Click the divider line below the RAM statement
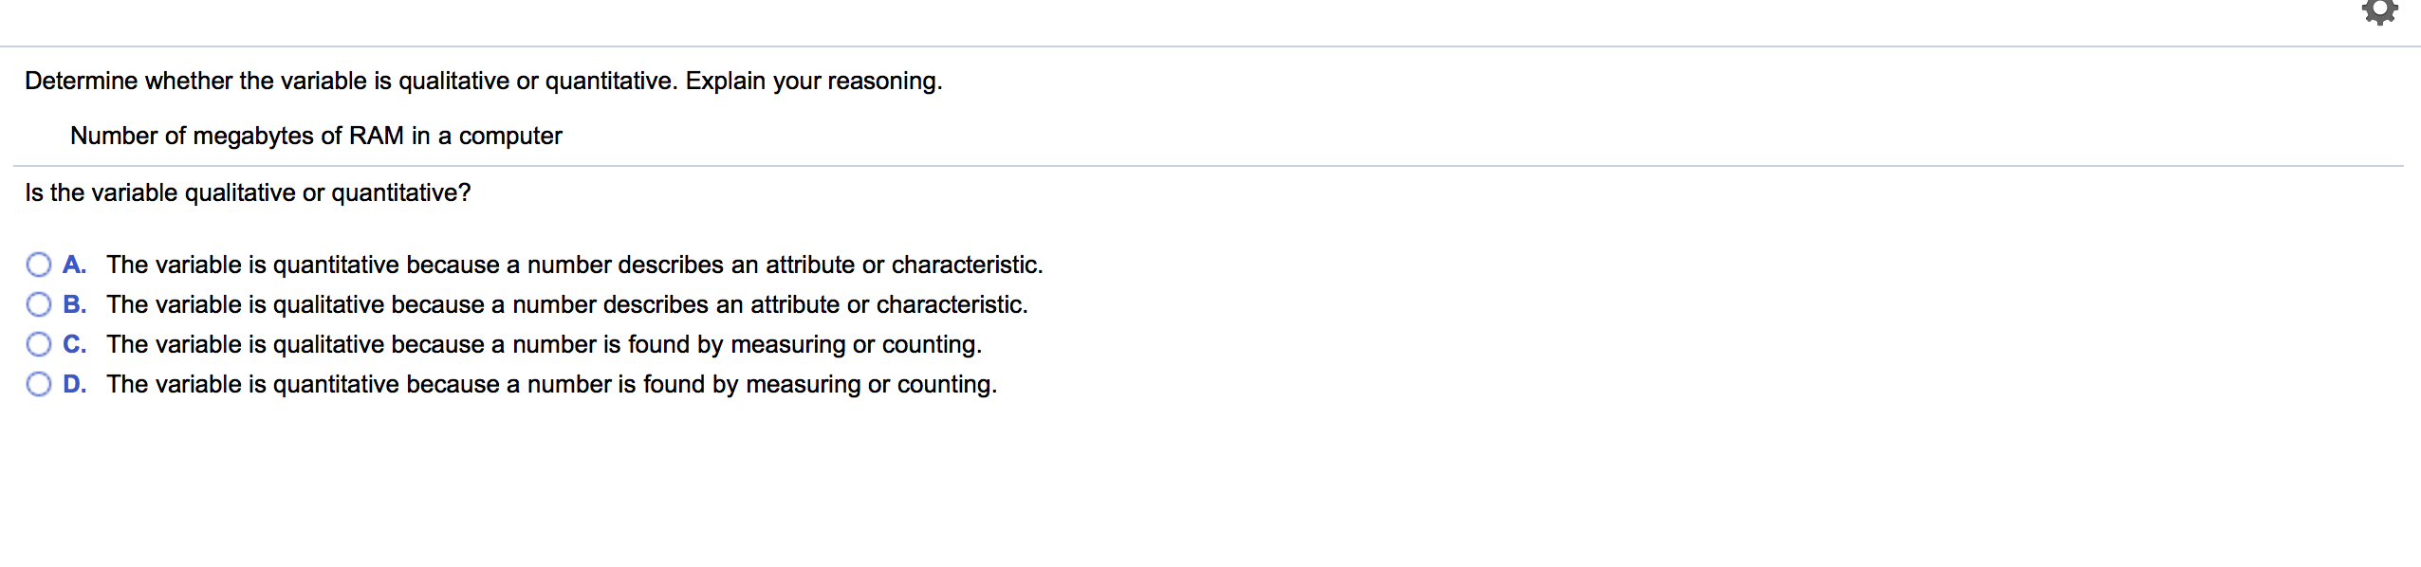The height and width of the screenshot is (567, 2421). click(1209, 166)
